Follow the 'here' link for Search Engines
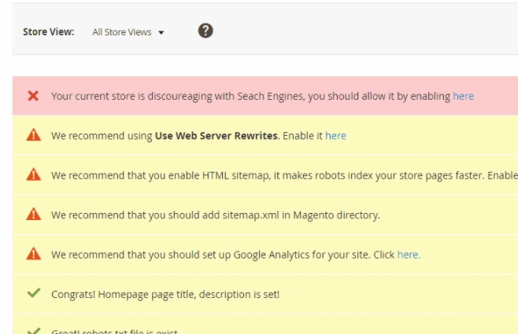This screenshot has height=334, width=518. click(463, 96)
